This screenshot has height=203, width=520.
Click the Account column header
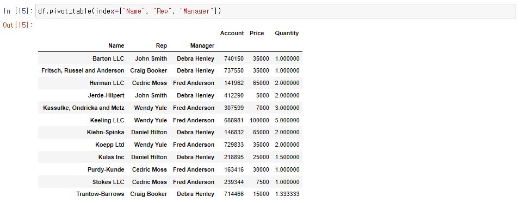pyautogui.click(x=232, y=34)
